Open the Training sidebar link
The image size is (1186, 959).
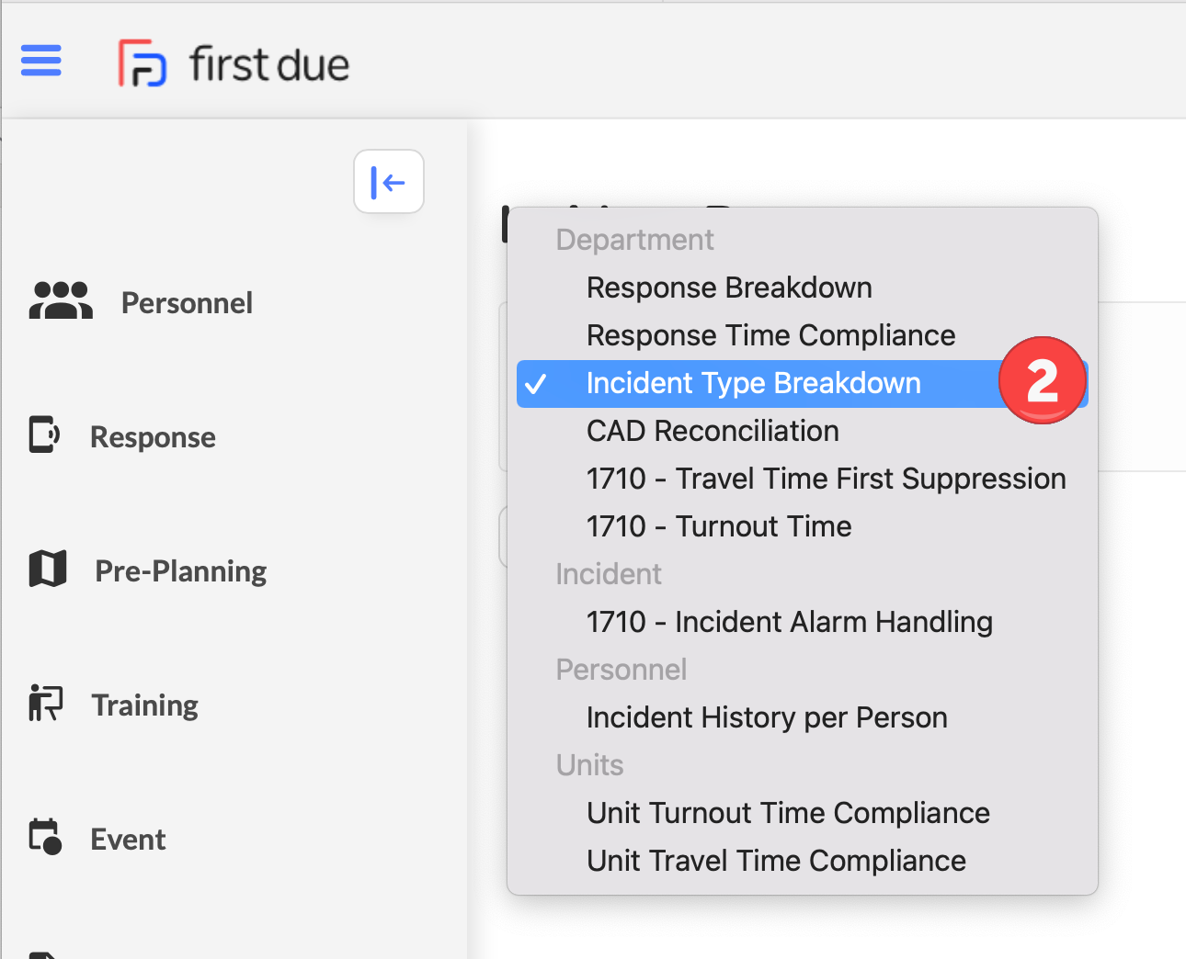(x=145, y=705)
